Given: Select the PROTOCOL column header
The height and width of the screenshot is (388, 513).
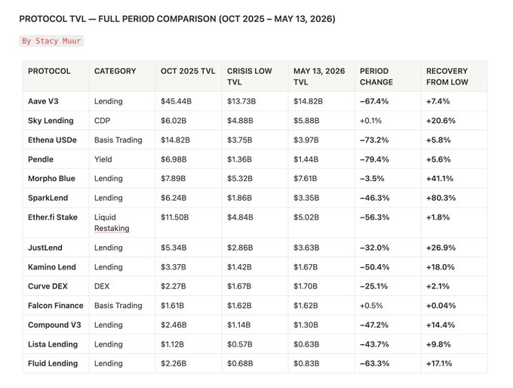Looking at the screenshot, I should coord(49,71).
